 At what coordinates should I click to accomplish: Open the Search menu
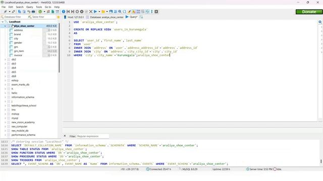click(x=20, y=7)
